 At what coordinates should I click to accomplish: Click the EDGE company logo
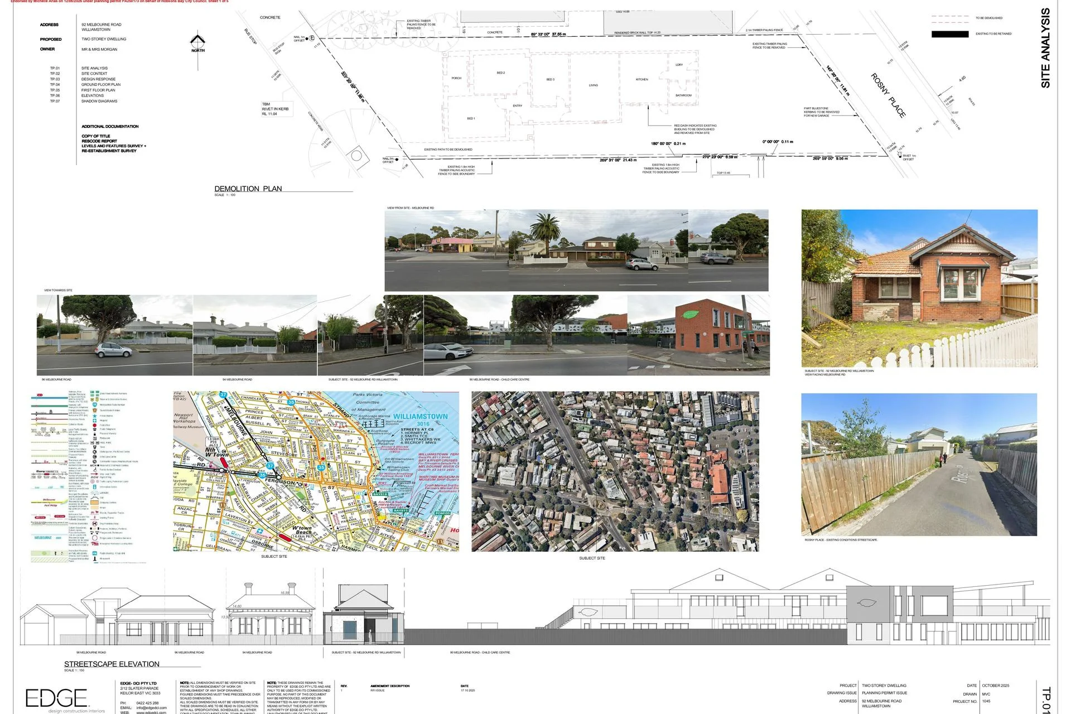click(66, 700)
